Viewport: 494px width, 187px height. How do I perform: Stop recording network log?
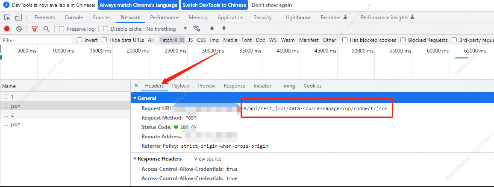[x=7, y=29]
